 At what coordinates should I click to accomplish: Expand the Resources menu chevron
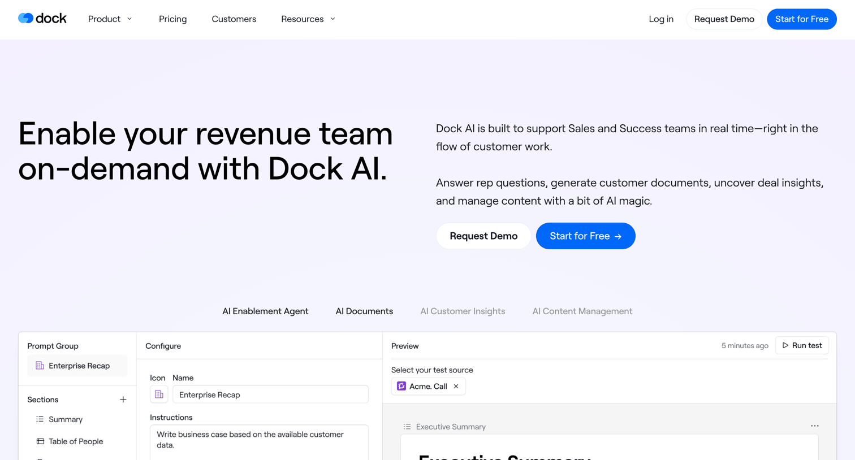(332, 19)
